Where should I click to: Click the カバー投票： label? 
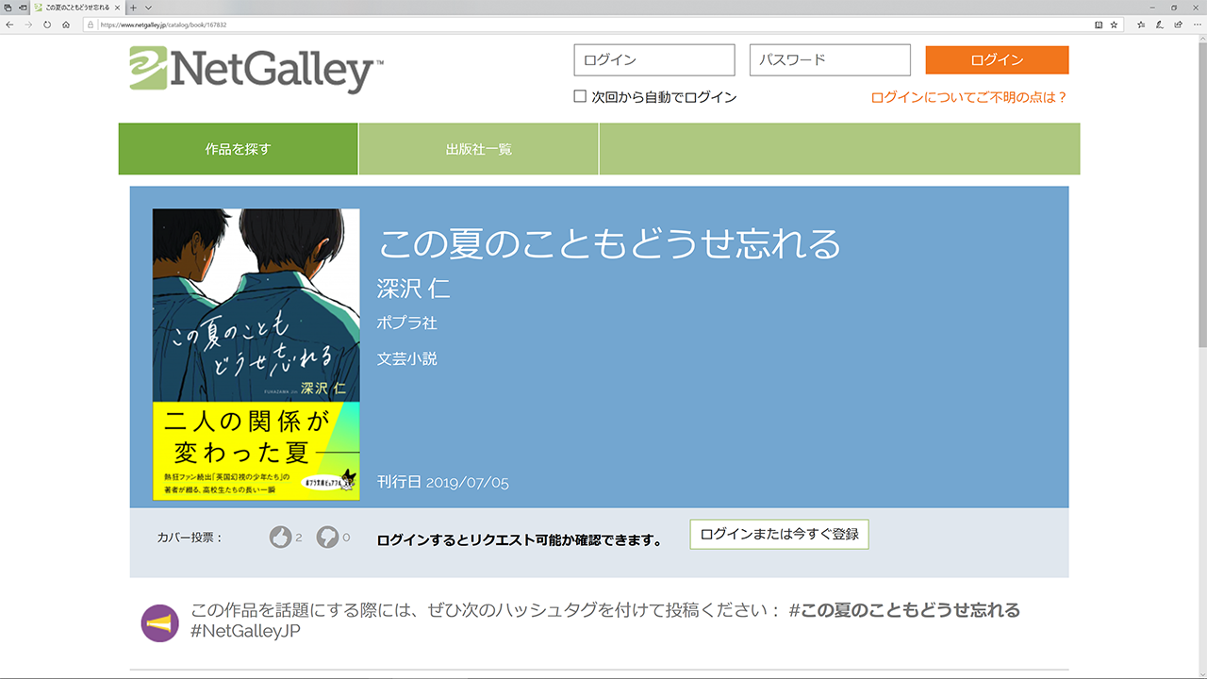[190, 538]
